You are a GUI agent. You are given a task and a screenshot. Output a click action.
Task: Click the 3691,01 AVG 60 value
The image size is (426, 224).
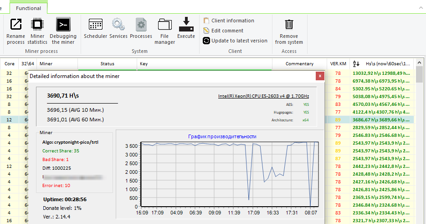pyautogui.click(x=75, y=120)
